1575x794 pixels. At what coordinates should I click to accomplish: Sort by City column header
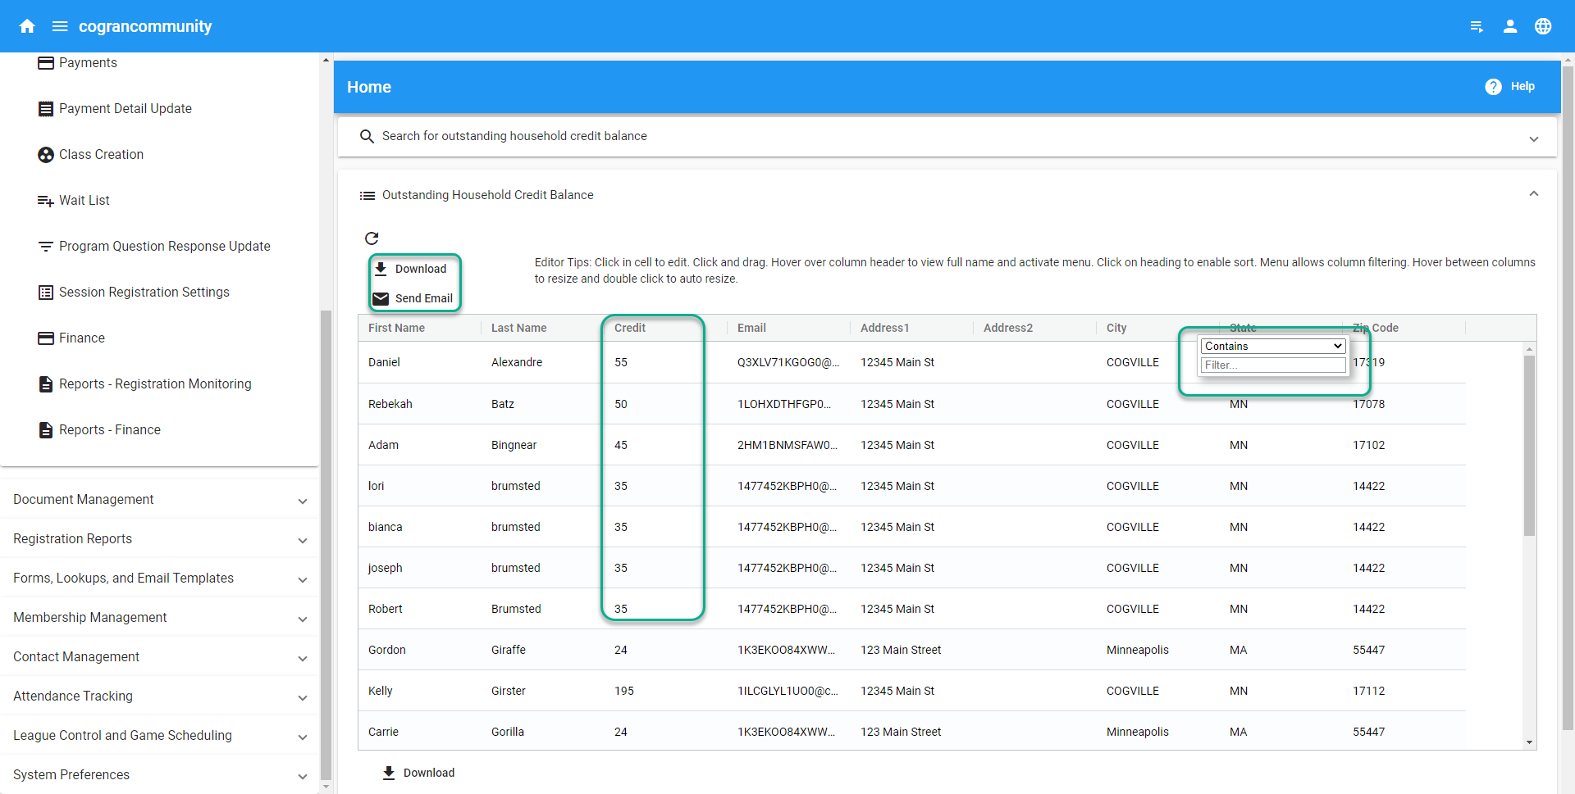tap(1116, 329)
